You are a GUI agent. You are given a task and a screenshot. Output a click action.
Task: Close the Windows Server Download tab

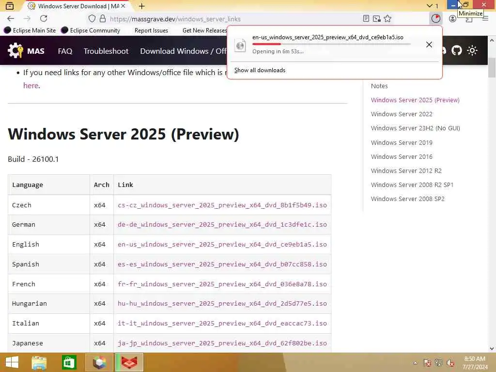pos(123,6)
